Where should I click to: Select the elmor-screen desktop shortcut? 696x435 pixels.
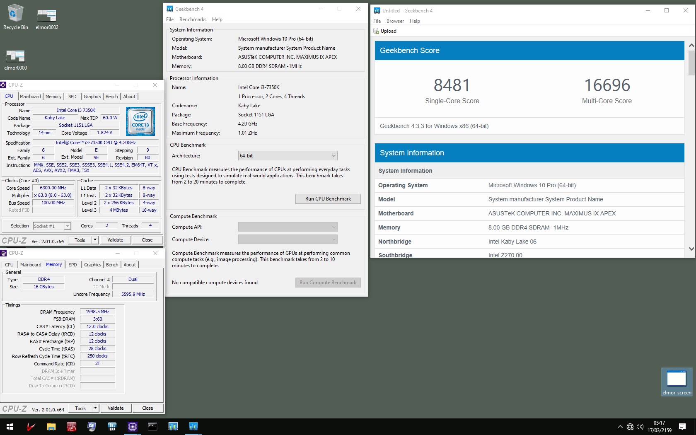coord(677,382)
